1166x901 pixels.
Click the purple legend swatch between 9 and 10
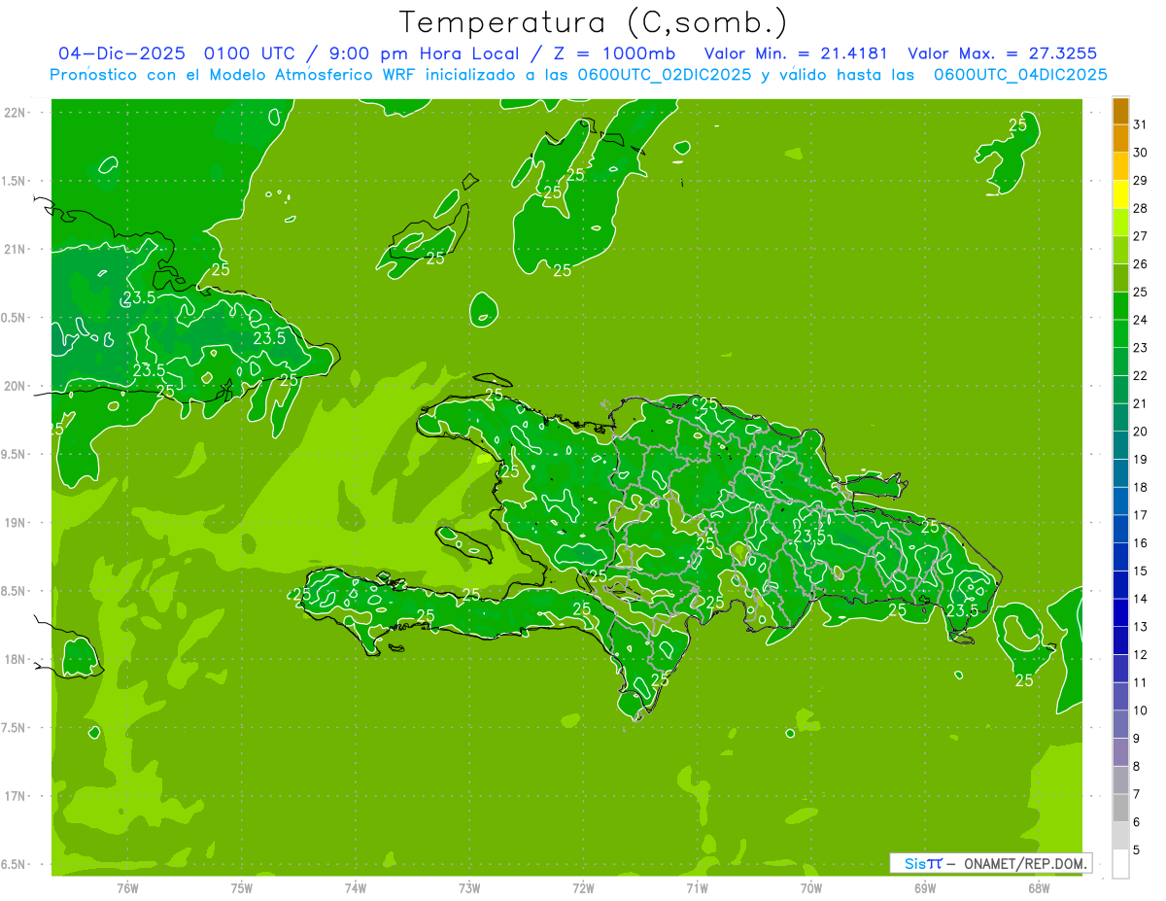click(1120, 724)
